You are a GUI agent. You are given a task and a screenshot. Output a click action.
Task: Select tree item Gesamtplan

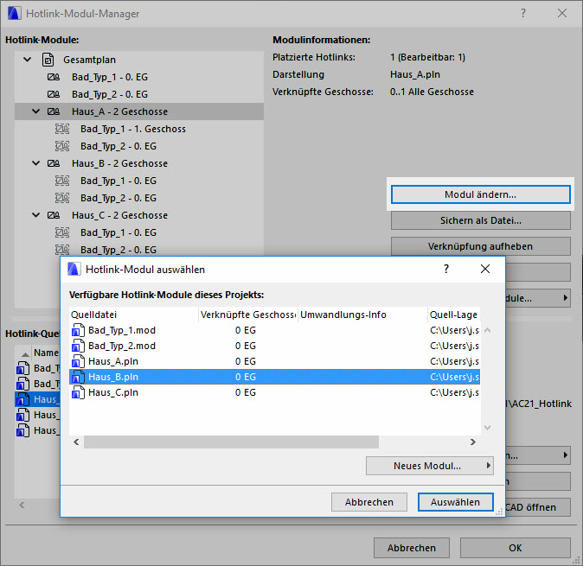[x=89, y=60]
